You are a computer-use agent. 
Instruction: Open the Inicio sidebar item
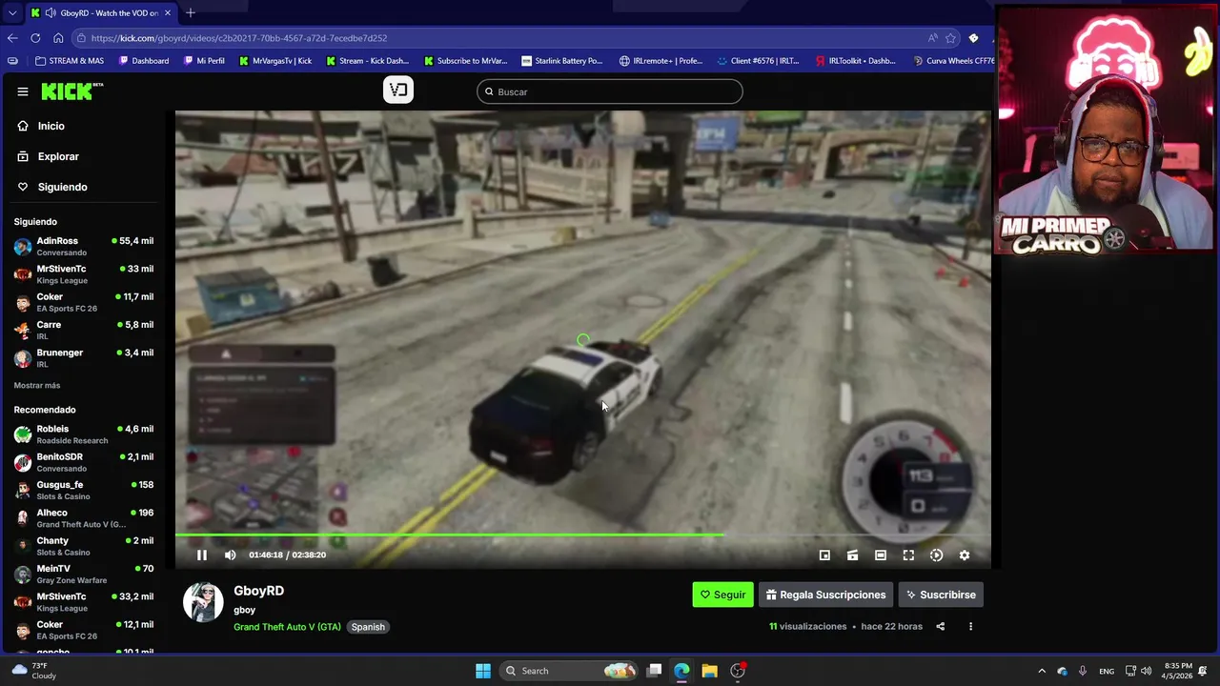point(51,126)
